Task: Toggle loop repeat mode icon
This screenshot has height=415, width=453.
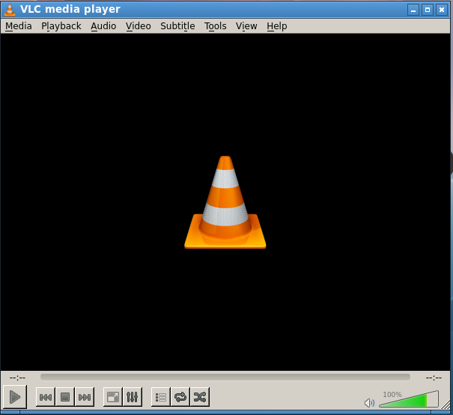Action: click(180, 397)
